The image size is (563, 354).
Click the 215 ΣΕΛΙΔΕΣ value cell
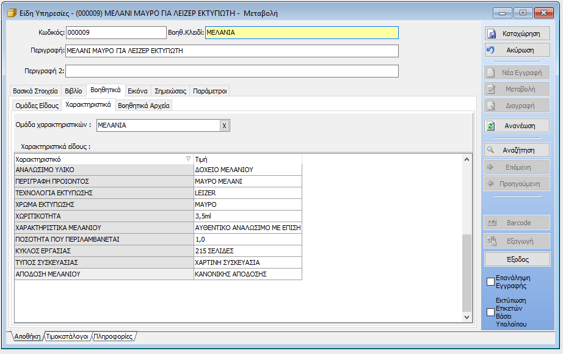[x=248, y=251]
